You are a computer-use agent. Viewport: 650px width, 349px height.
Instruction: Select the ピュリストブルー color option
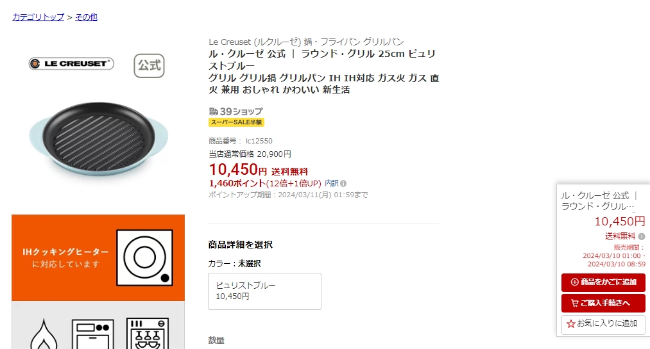pyautogui.click(x=264, y=291)
